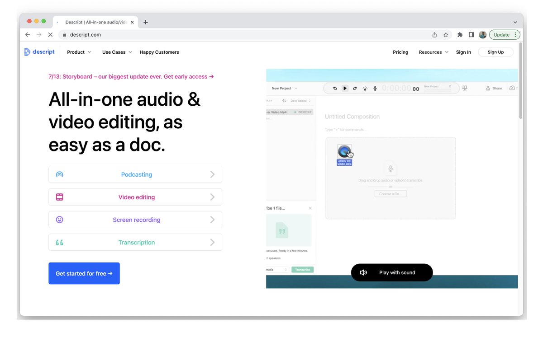Image resolution: width=543 pixels, height=342 pixels.
Task: Click the chevron on the Video editing row
Action: [x=212, y=197]
